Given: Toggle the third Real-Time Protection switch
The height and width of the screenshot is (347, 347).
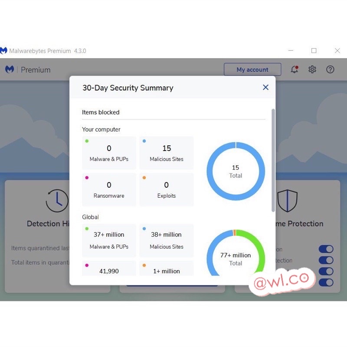Looking at the screenshot, I should [326, 272].
